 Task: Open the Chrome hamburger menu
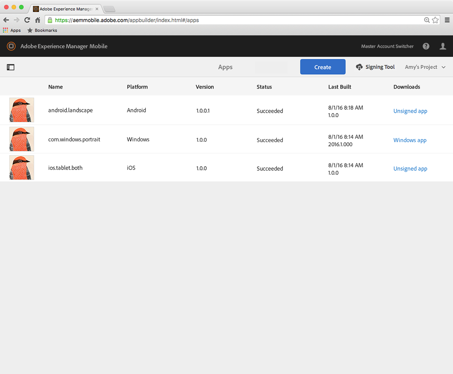pos(447,20)
